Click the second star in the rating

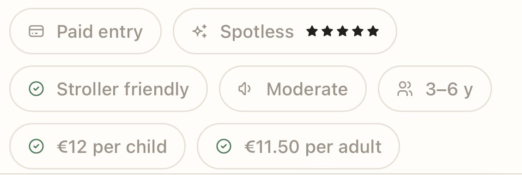click(x=327, y=31)
